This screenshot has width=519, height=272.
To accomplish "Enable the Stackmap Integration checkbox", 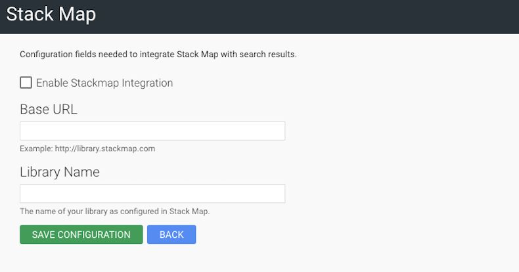I will (26, 83).
